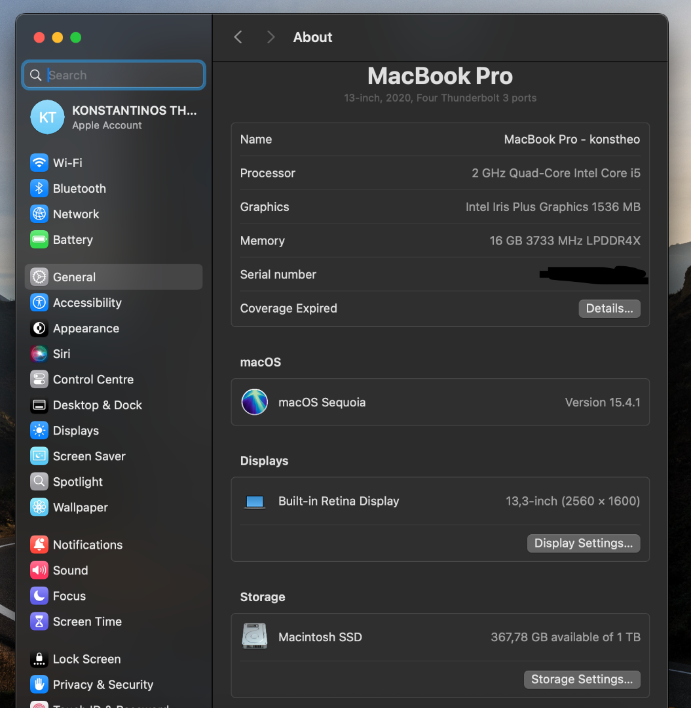Click the Macintosh SSD drive icon
691x708 pixels.
point(255,636)
